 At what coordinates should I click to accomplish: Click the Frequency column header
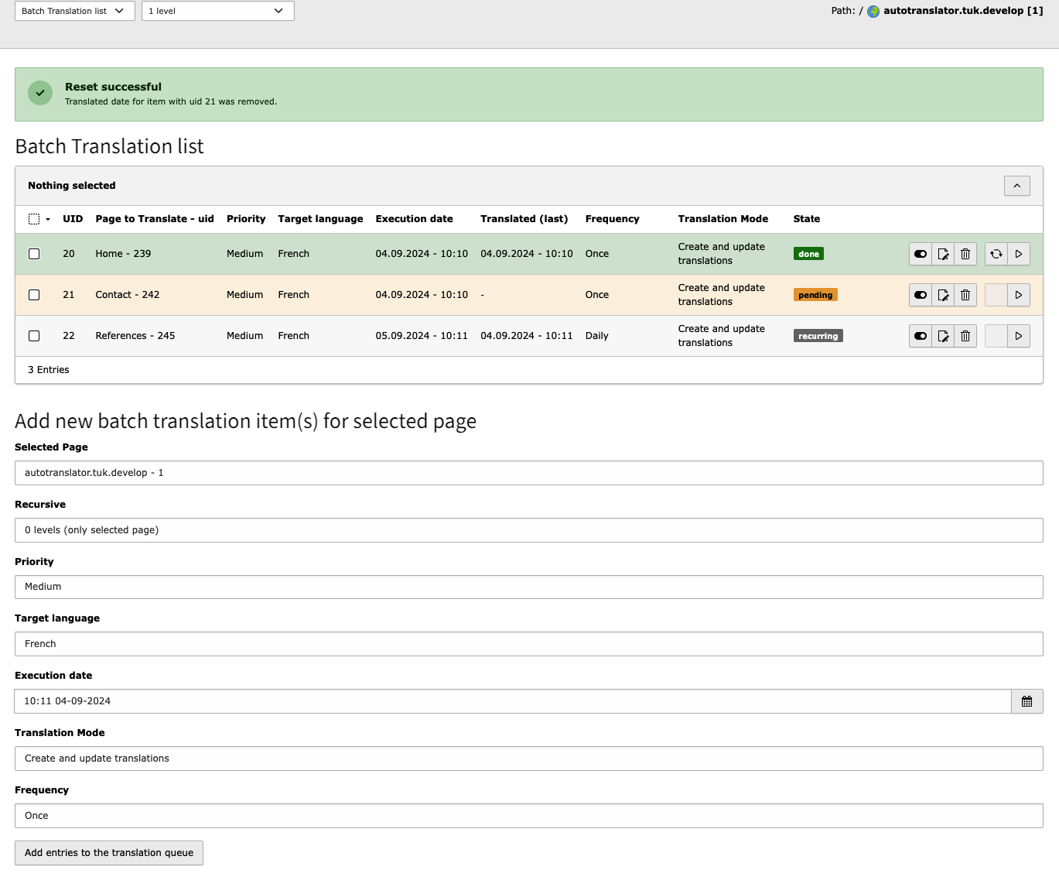pos(612,219)
